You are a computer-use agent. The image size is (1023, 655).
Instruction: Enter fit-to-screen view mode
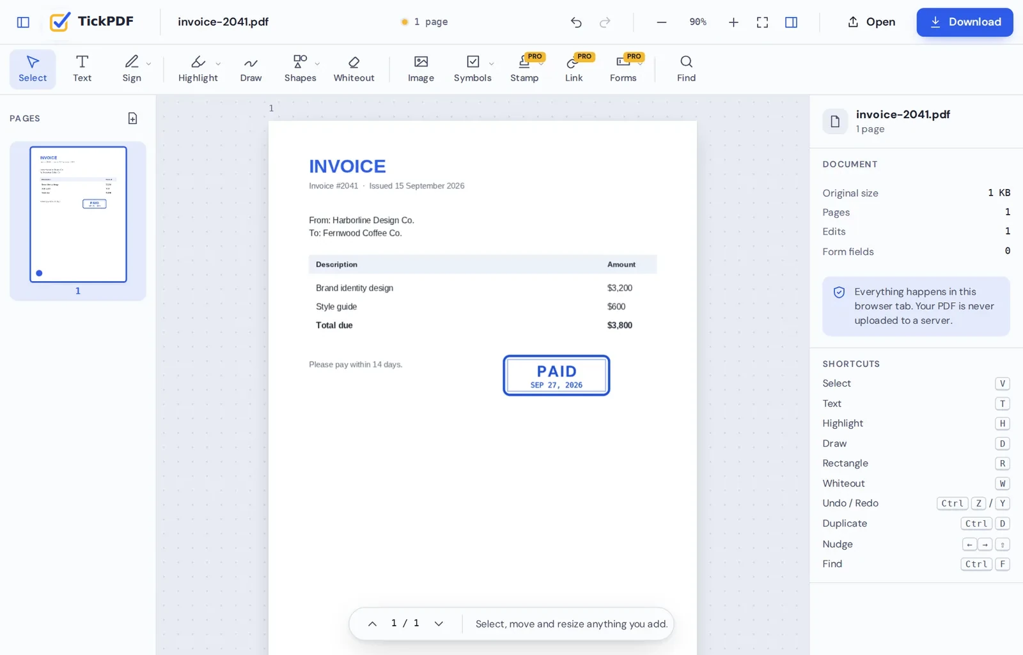(x=762, y=22)
